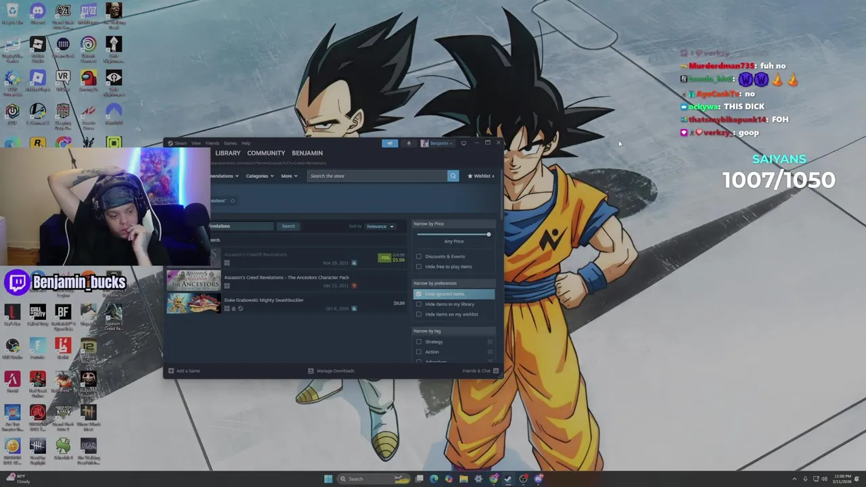Open Steam notifications bell
The height and width of the screenshot is (487, 866).
pos(409,143)
